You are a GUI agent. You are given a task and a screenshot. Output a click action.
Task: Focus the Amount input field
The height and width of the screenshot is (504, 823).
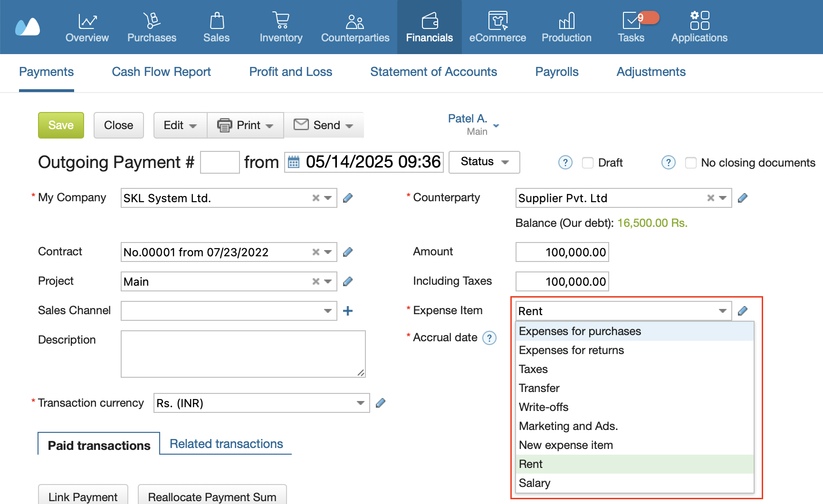(x=562, y=252)
